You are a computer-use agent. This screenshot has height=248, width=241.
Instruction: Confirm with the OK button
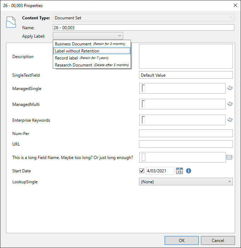click(x=182, y=240)
